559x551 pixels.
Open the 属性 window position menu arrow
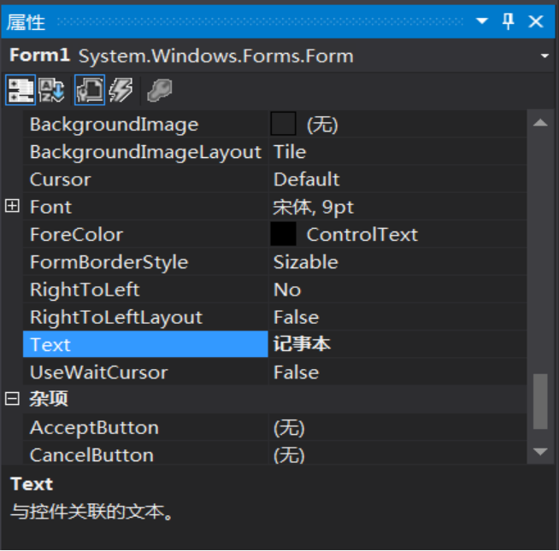[x=482, y=21]
